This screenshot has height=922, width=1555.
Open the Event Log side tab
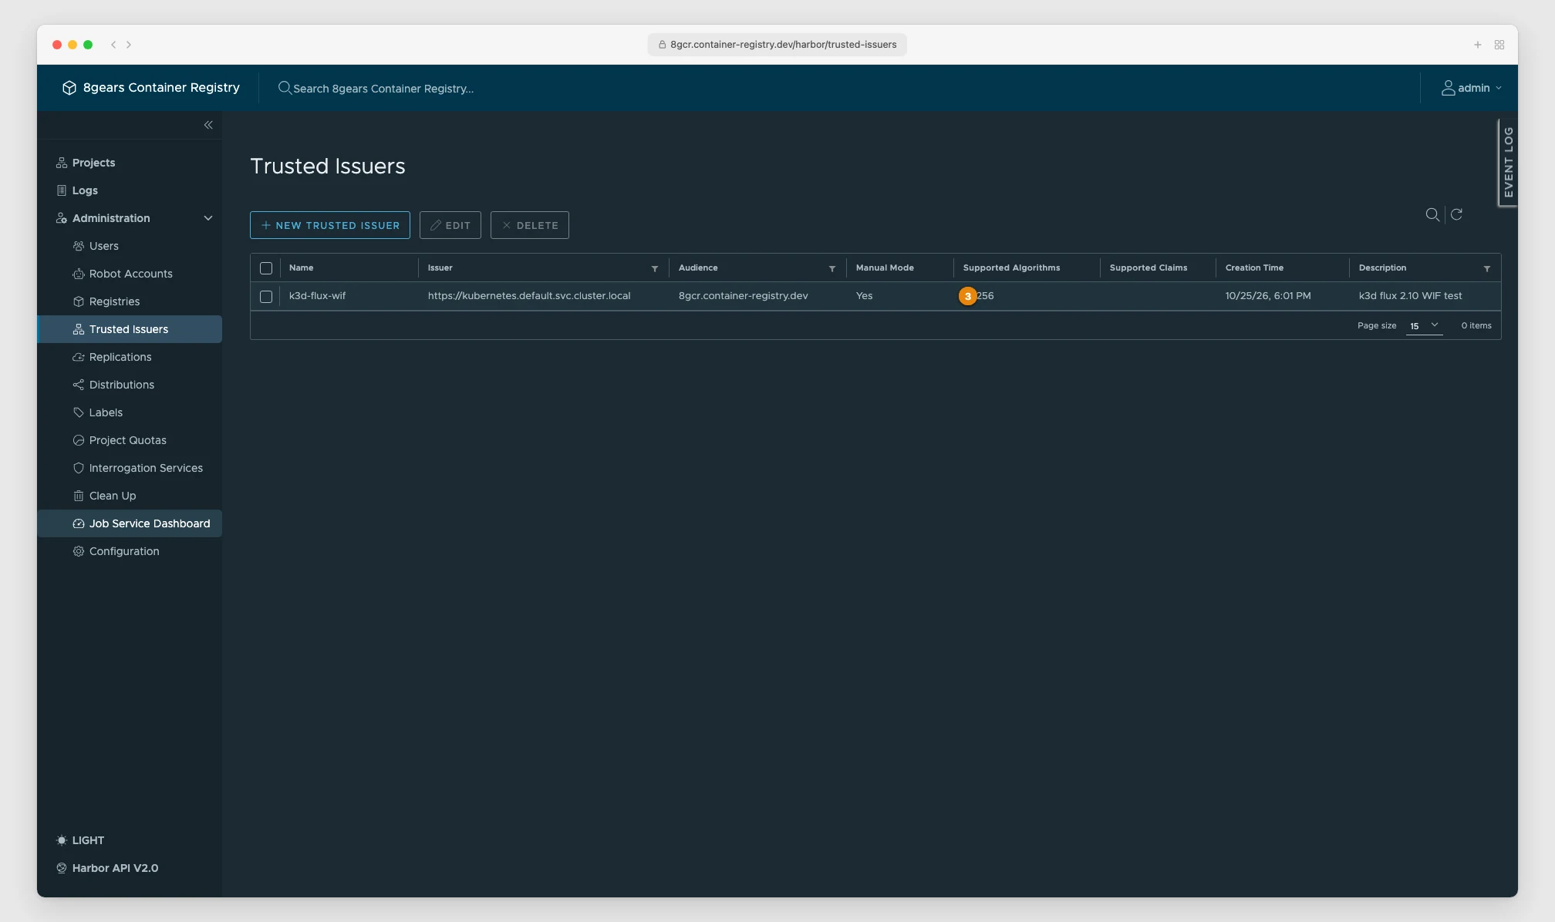click(x=1508, y=162)
